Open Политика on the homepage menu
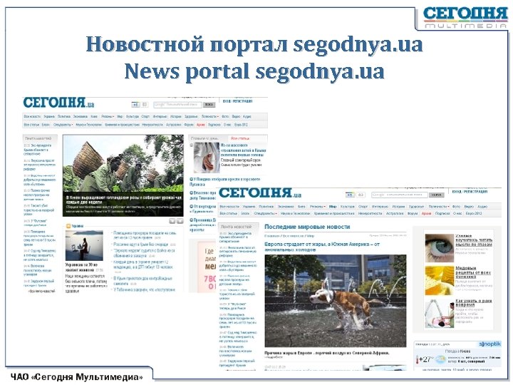Viewport: 513px width, 385px height. click(x=64, y=116)
